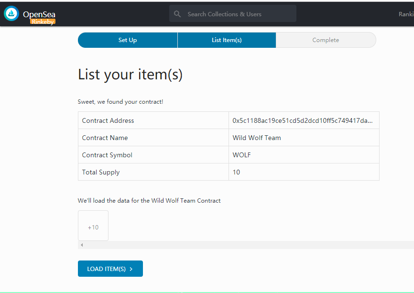Select the List Item(s) step

point(227,40)
